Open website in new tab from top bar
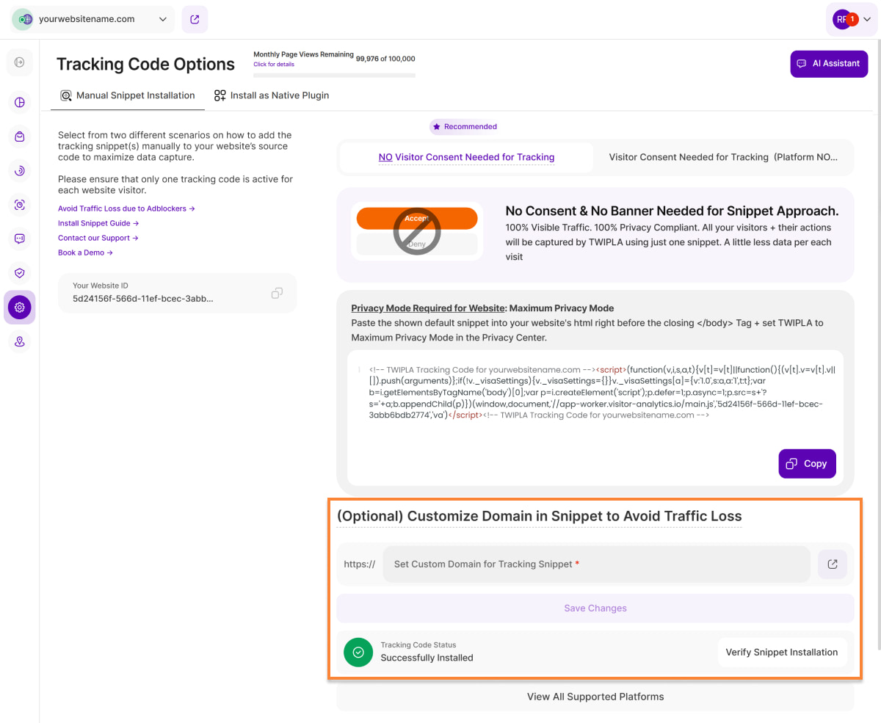881x723 pixels. [x=195, y=20]
